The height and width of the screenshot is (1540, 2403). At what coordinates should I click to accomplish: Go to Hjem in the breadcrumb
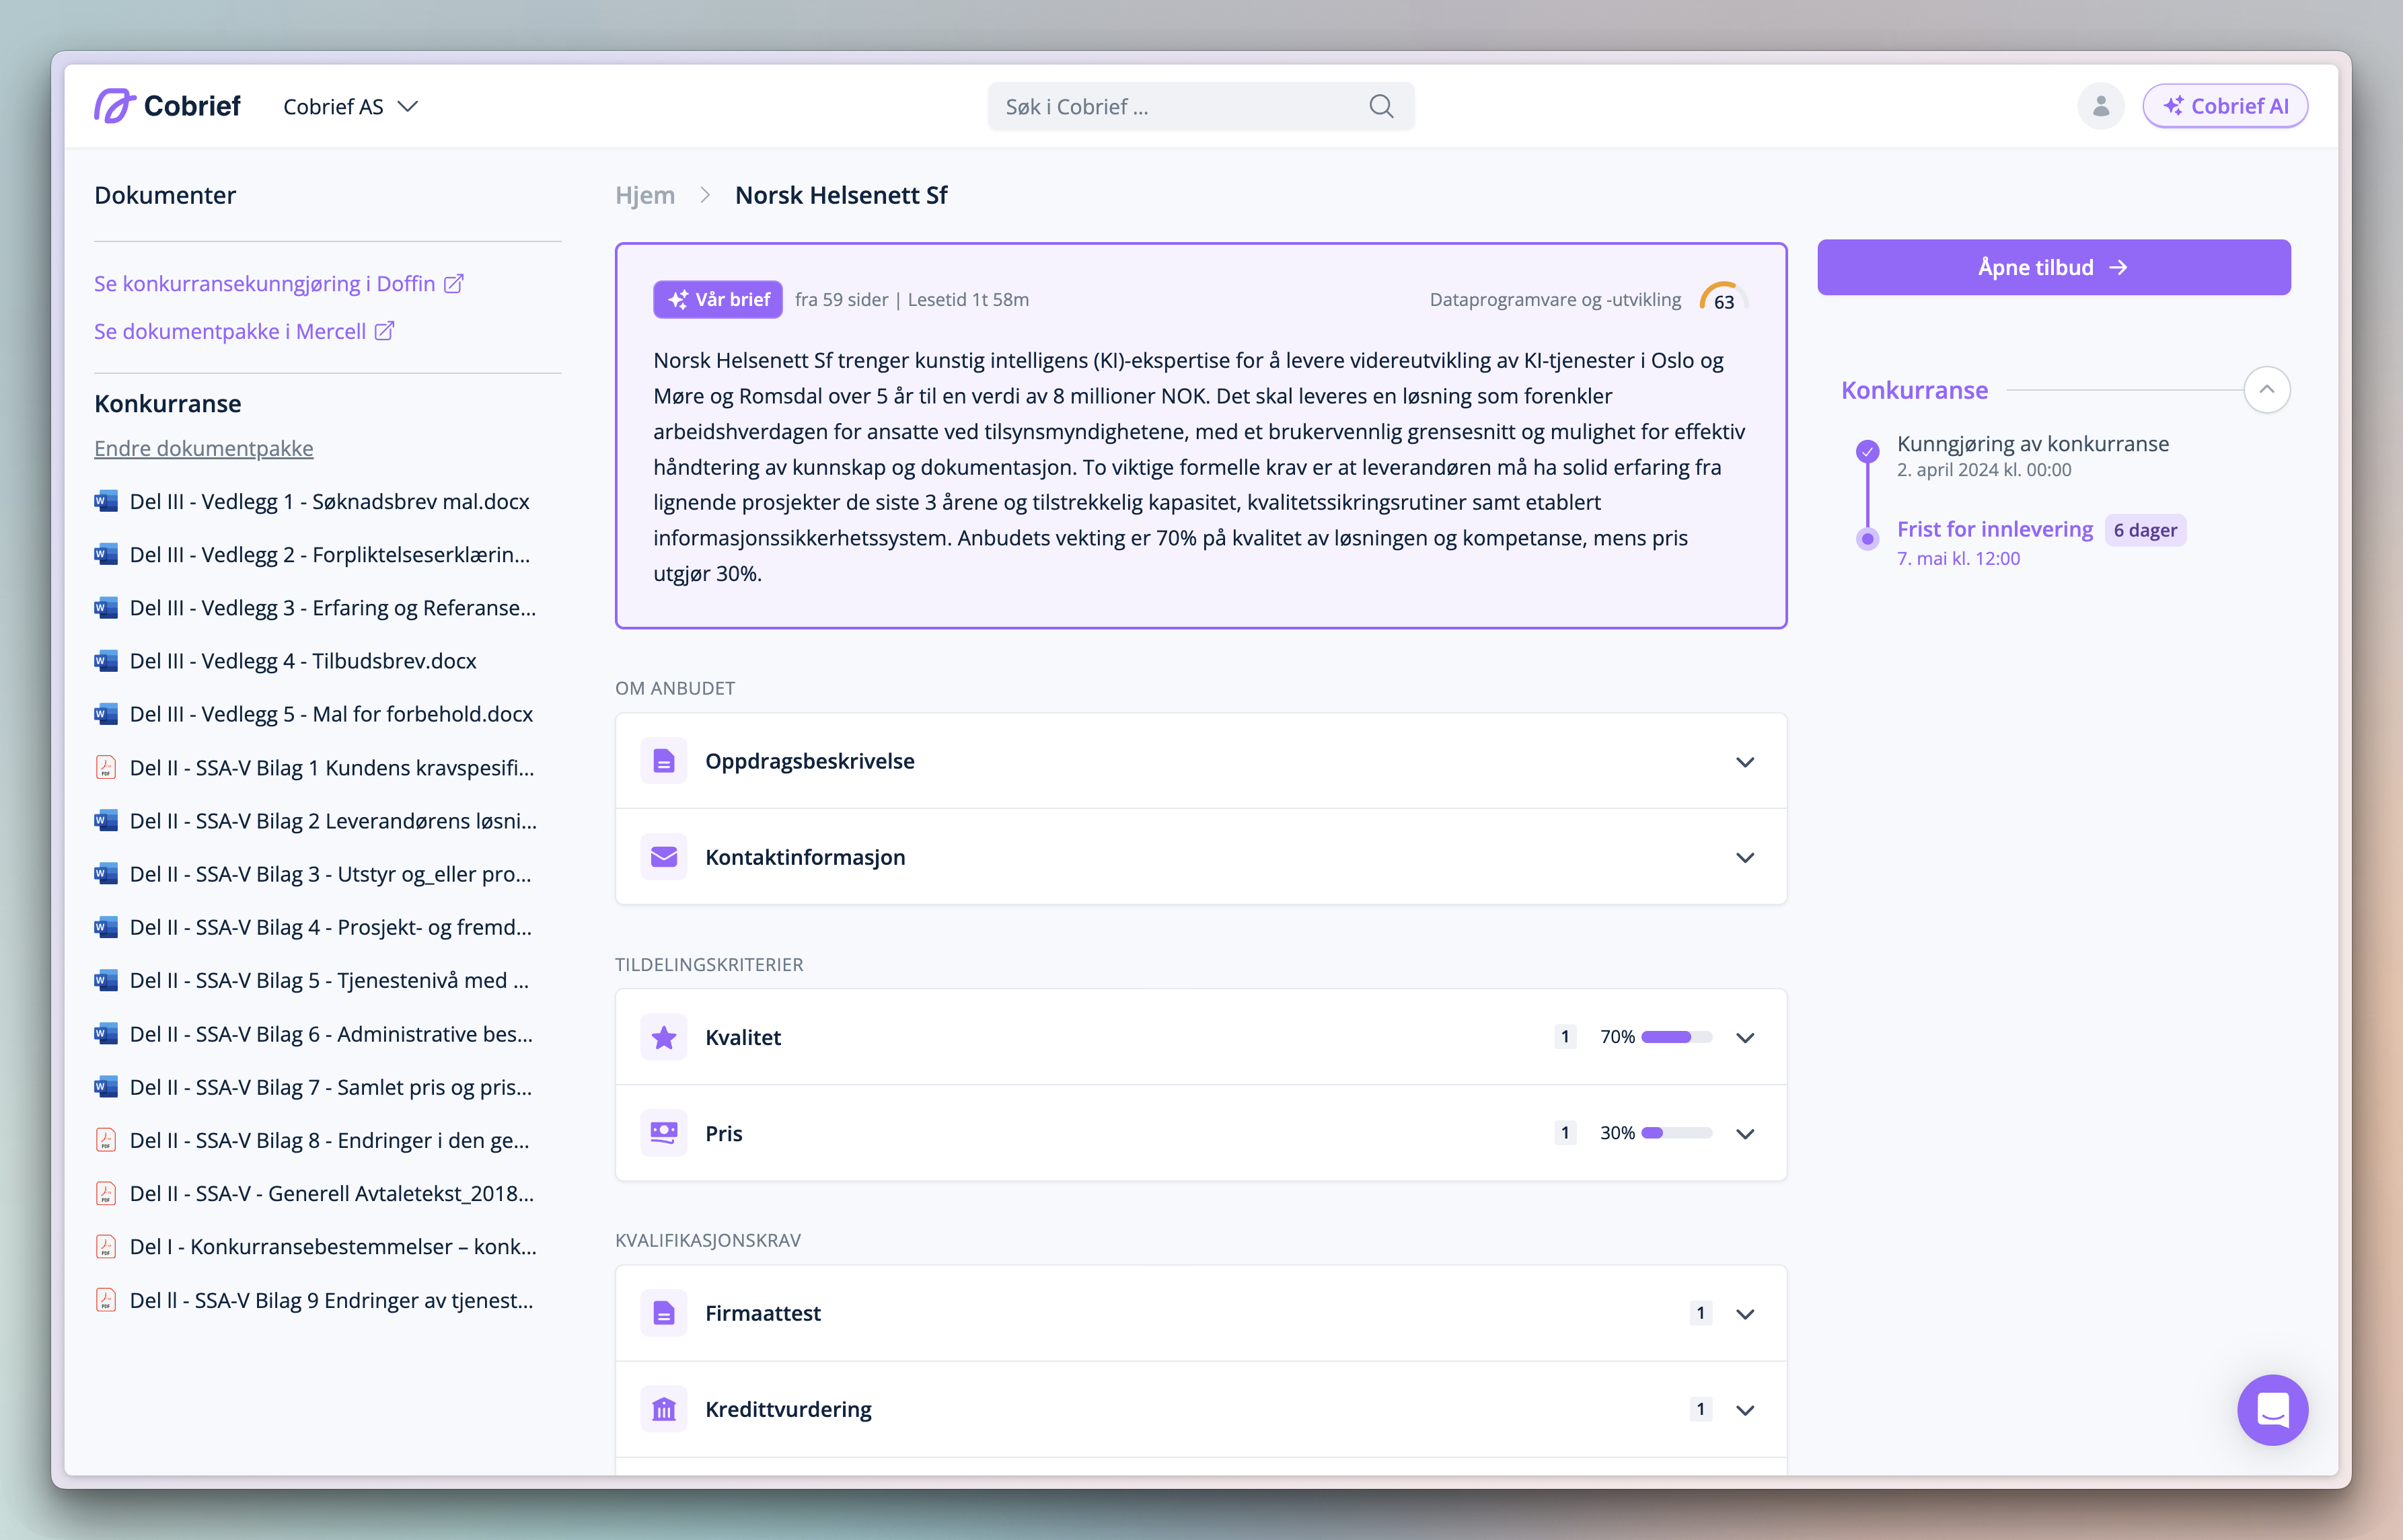[x=645, y=196]
